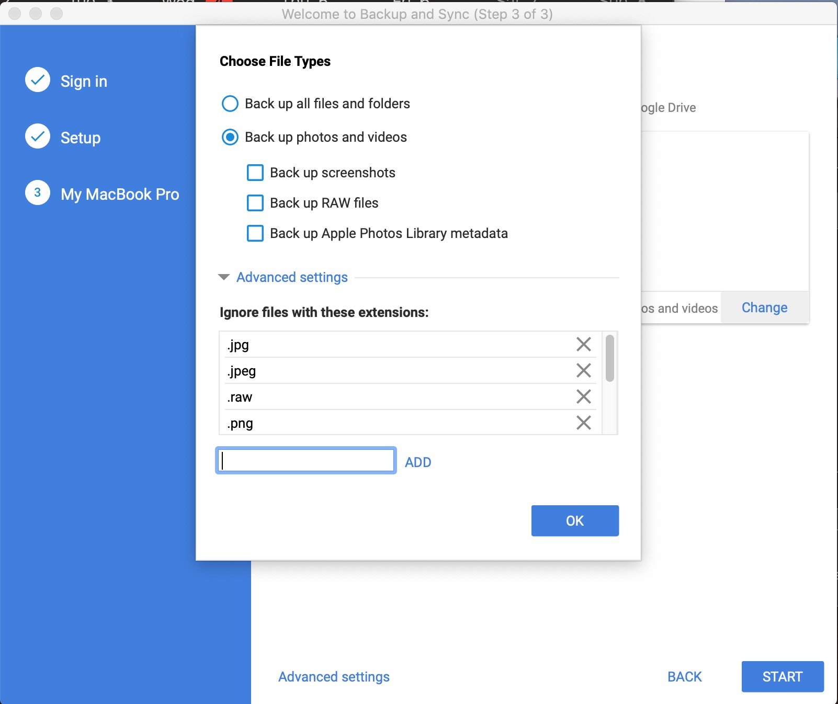838x704 pixels.
Task: Select Back up all files and folders
Action: click(230, 104)
